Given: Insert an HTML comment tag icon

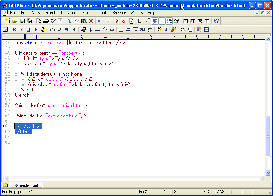Looking at the screenshot, I should (x=105, y=30).
